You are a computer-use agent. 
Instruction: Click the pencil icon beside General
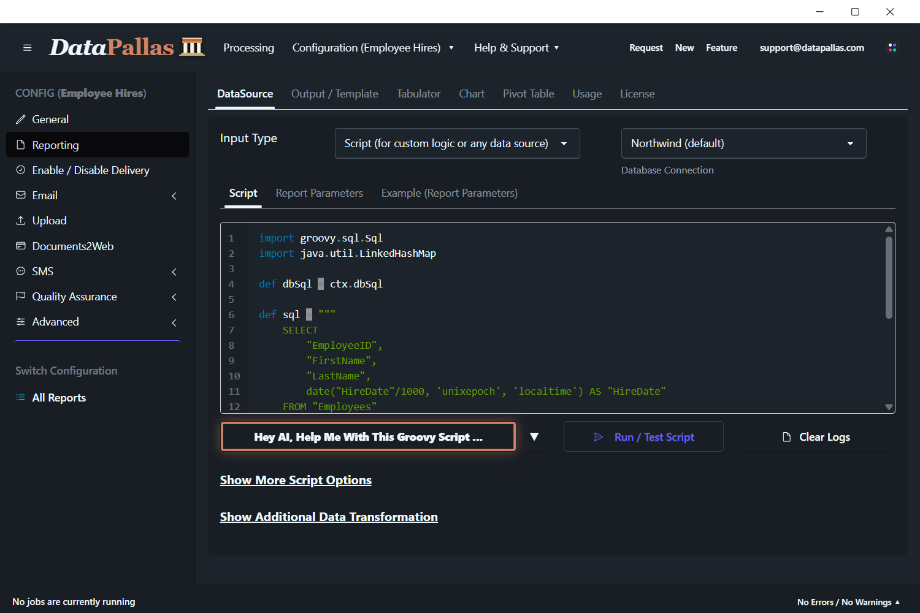click(21, 120)
